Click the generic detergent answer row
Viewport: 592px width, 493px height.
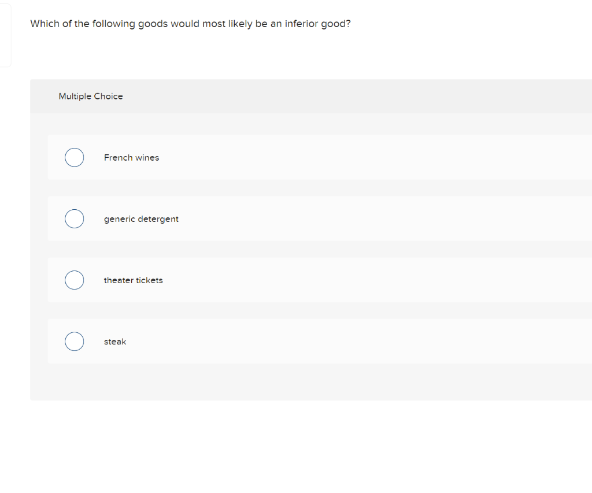[231, 218]
